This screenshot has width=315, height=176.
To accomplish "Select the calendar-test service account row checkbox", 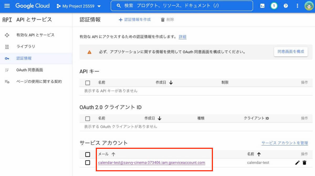I will tap(88, 163).
